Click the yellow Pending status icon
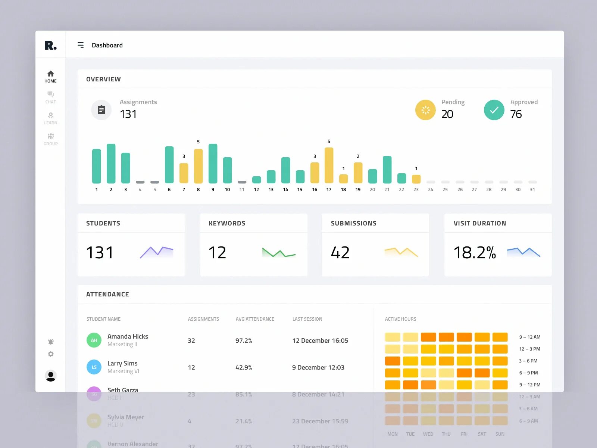 pos(425,110)
